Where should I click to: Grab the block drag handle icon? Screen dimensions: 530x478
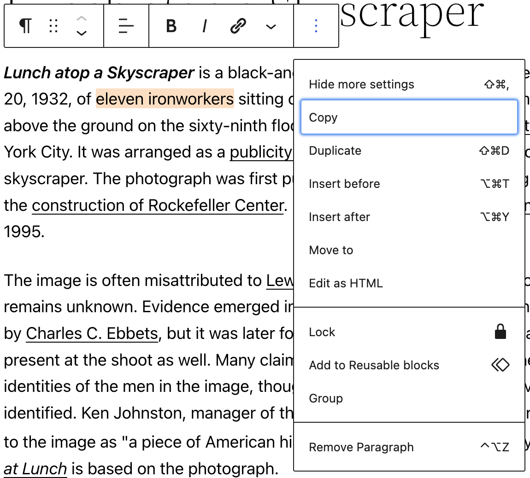tap(53, 26)
